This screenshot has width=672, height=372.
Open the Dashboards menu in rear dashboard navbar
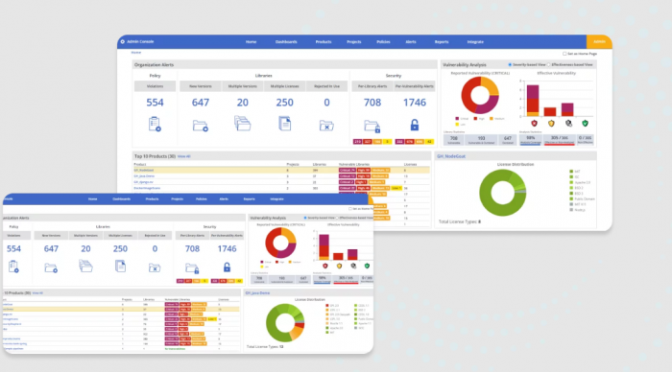pos(286,42)
